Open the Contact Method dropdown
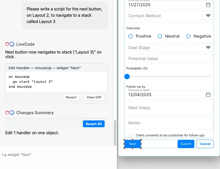Screen dimensions: 220x169 [208, 16]
